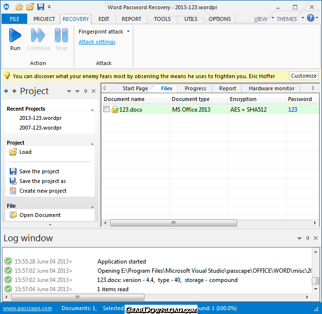Viewport: 322px width, 314px height.
Task: Switch to the TOOLS ribbon tab
Action: (x=162, y=19)
